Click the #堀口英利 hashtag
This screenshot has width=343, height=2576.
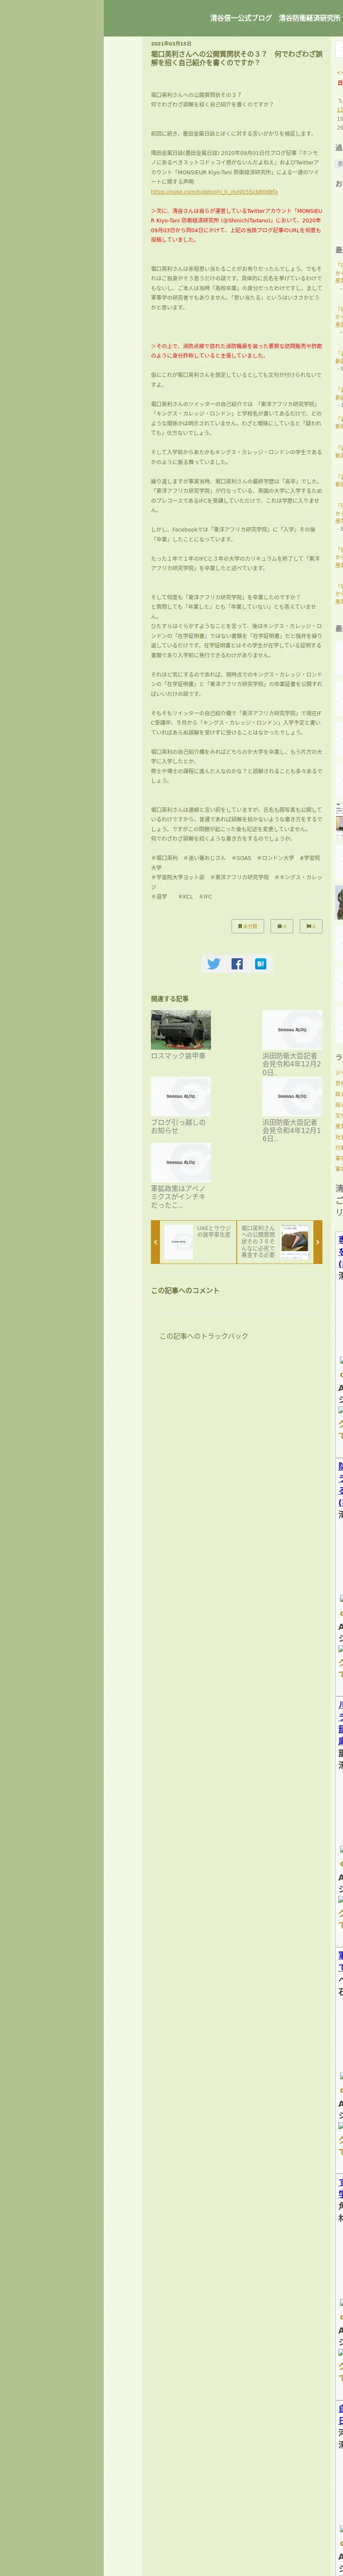[165, 858]
